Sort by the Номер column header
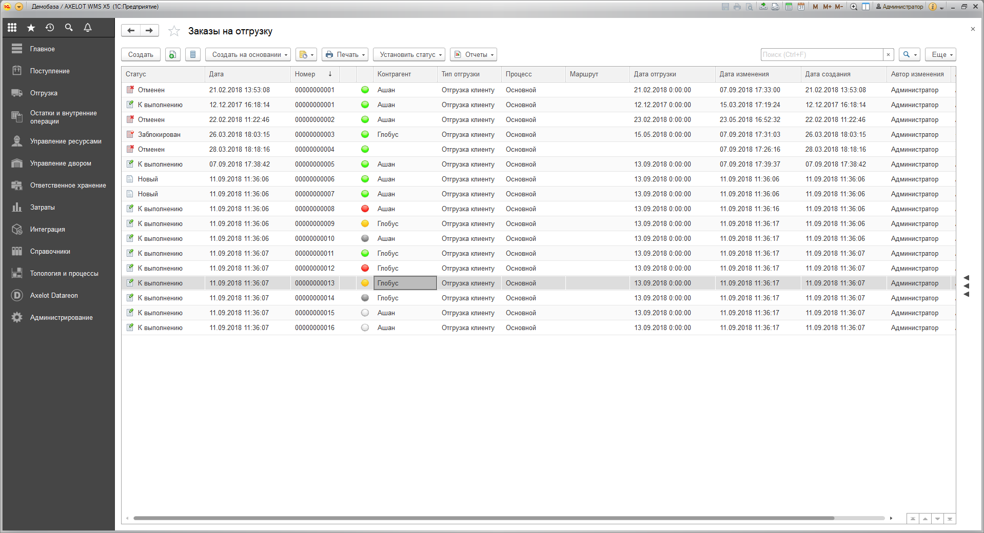 point(314,74)
